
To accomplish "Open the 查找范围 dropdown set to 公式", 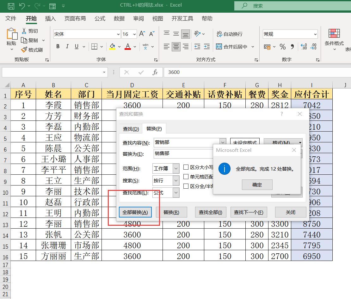I will (x=176, y=192).
